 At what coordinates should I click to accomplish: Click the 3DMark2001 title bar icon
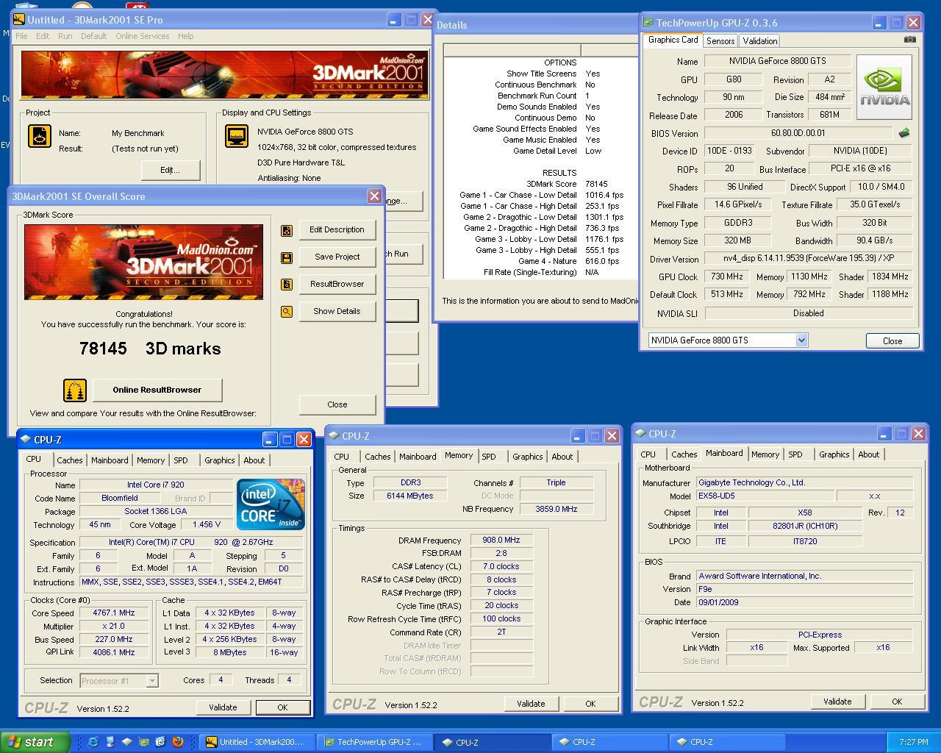point(18,20)
